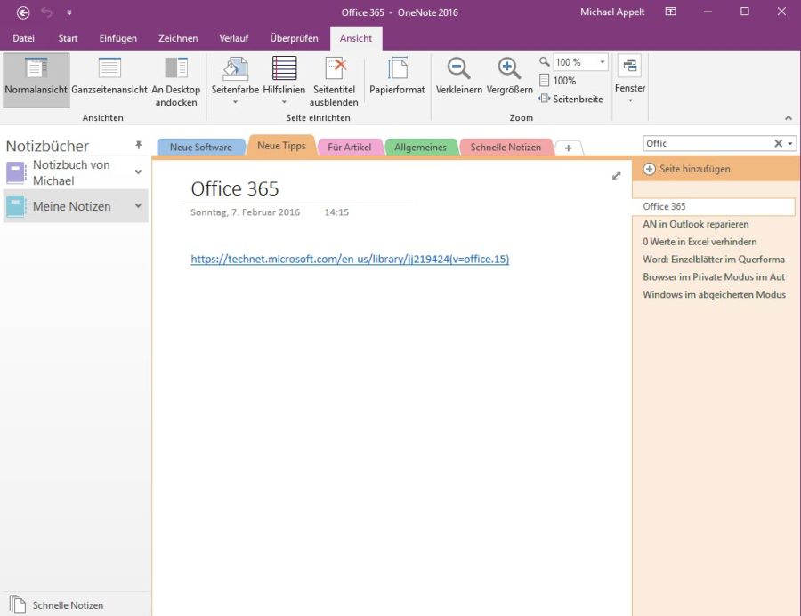This screenshot has width=801, height=616.
Task: Click Verkleinern zoom out
Action: [458, 76]
